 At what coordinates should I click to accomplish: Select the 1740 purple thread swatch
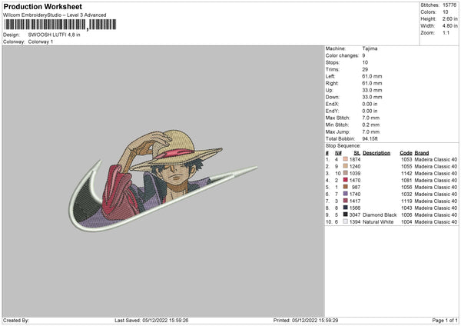click(x=345, y=194)
